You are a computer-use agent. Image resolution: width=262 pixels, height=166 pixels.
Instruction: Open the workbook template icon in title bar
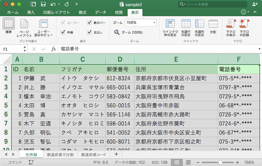[x=33, y=4]
